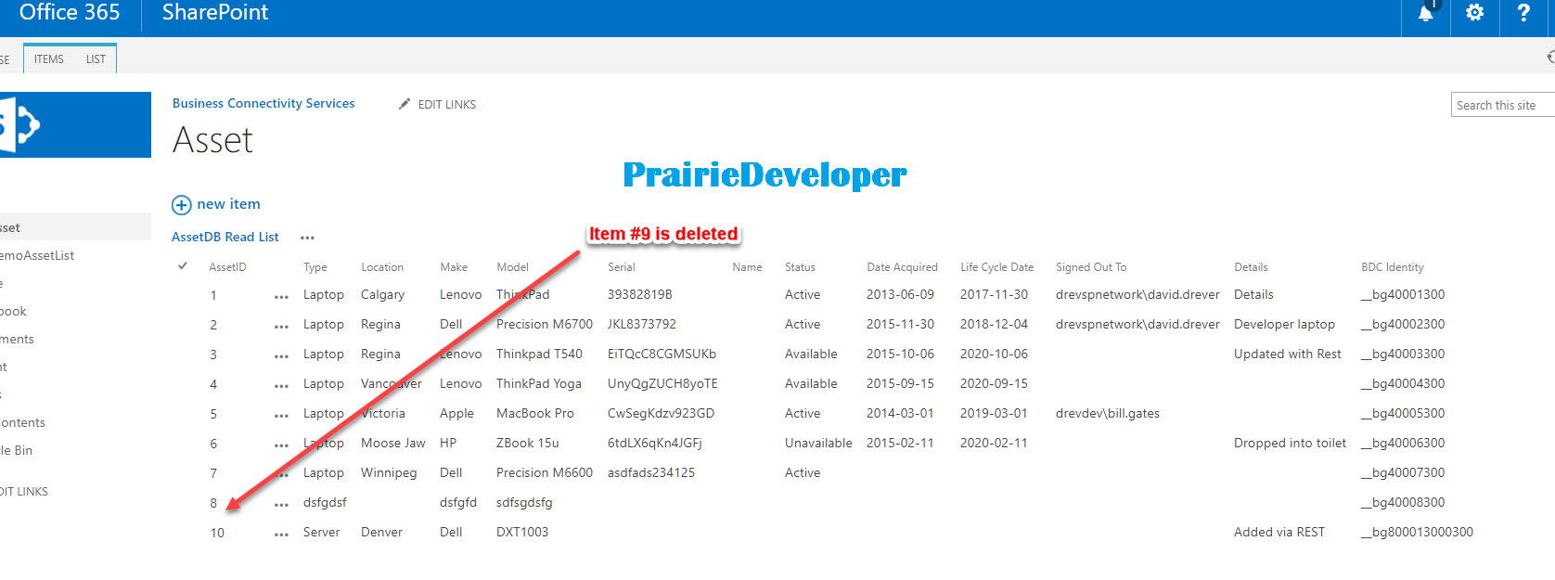Sort by the AssetID column header
This screenshot has width=1555, height=580.
pos(227,267)
